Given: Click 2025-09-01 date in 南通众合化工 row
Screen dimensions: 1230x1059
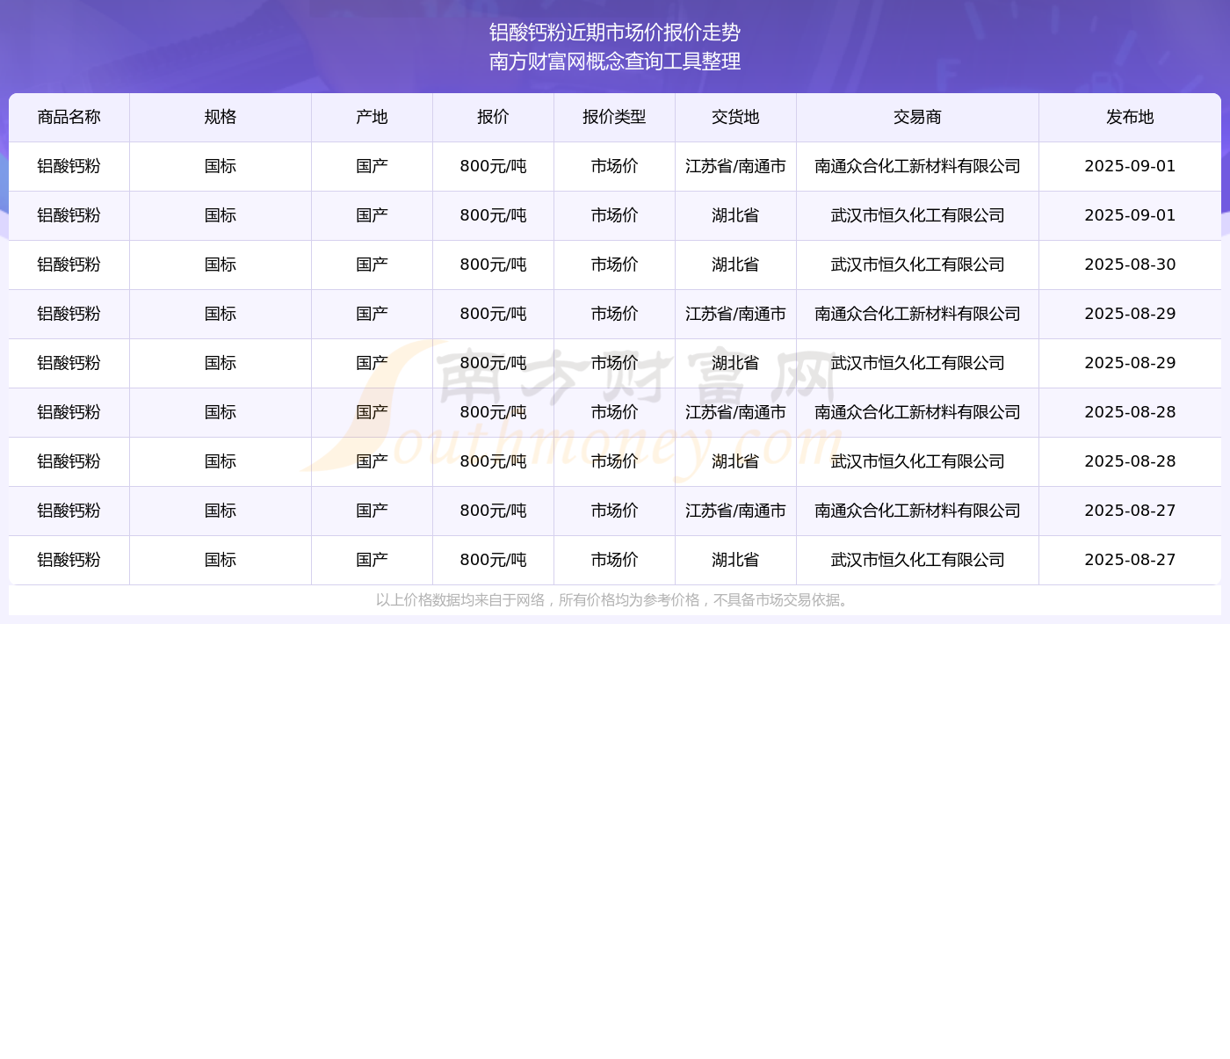Looking at the screenshot, I should pos(1130,166).
